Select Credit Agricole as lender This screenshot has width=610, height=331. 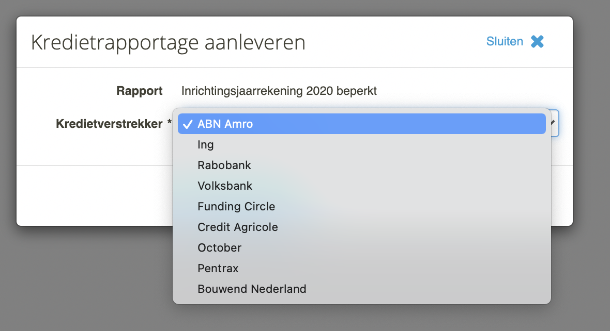point(361,227)
